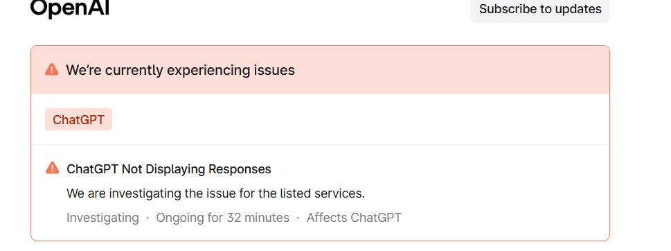Click the OpenAI logo
Screen dimensions: 671x251
70,8
